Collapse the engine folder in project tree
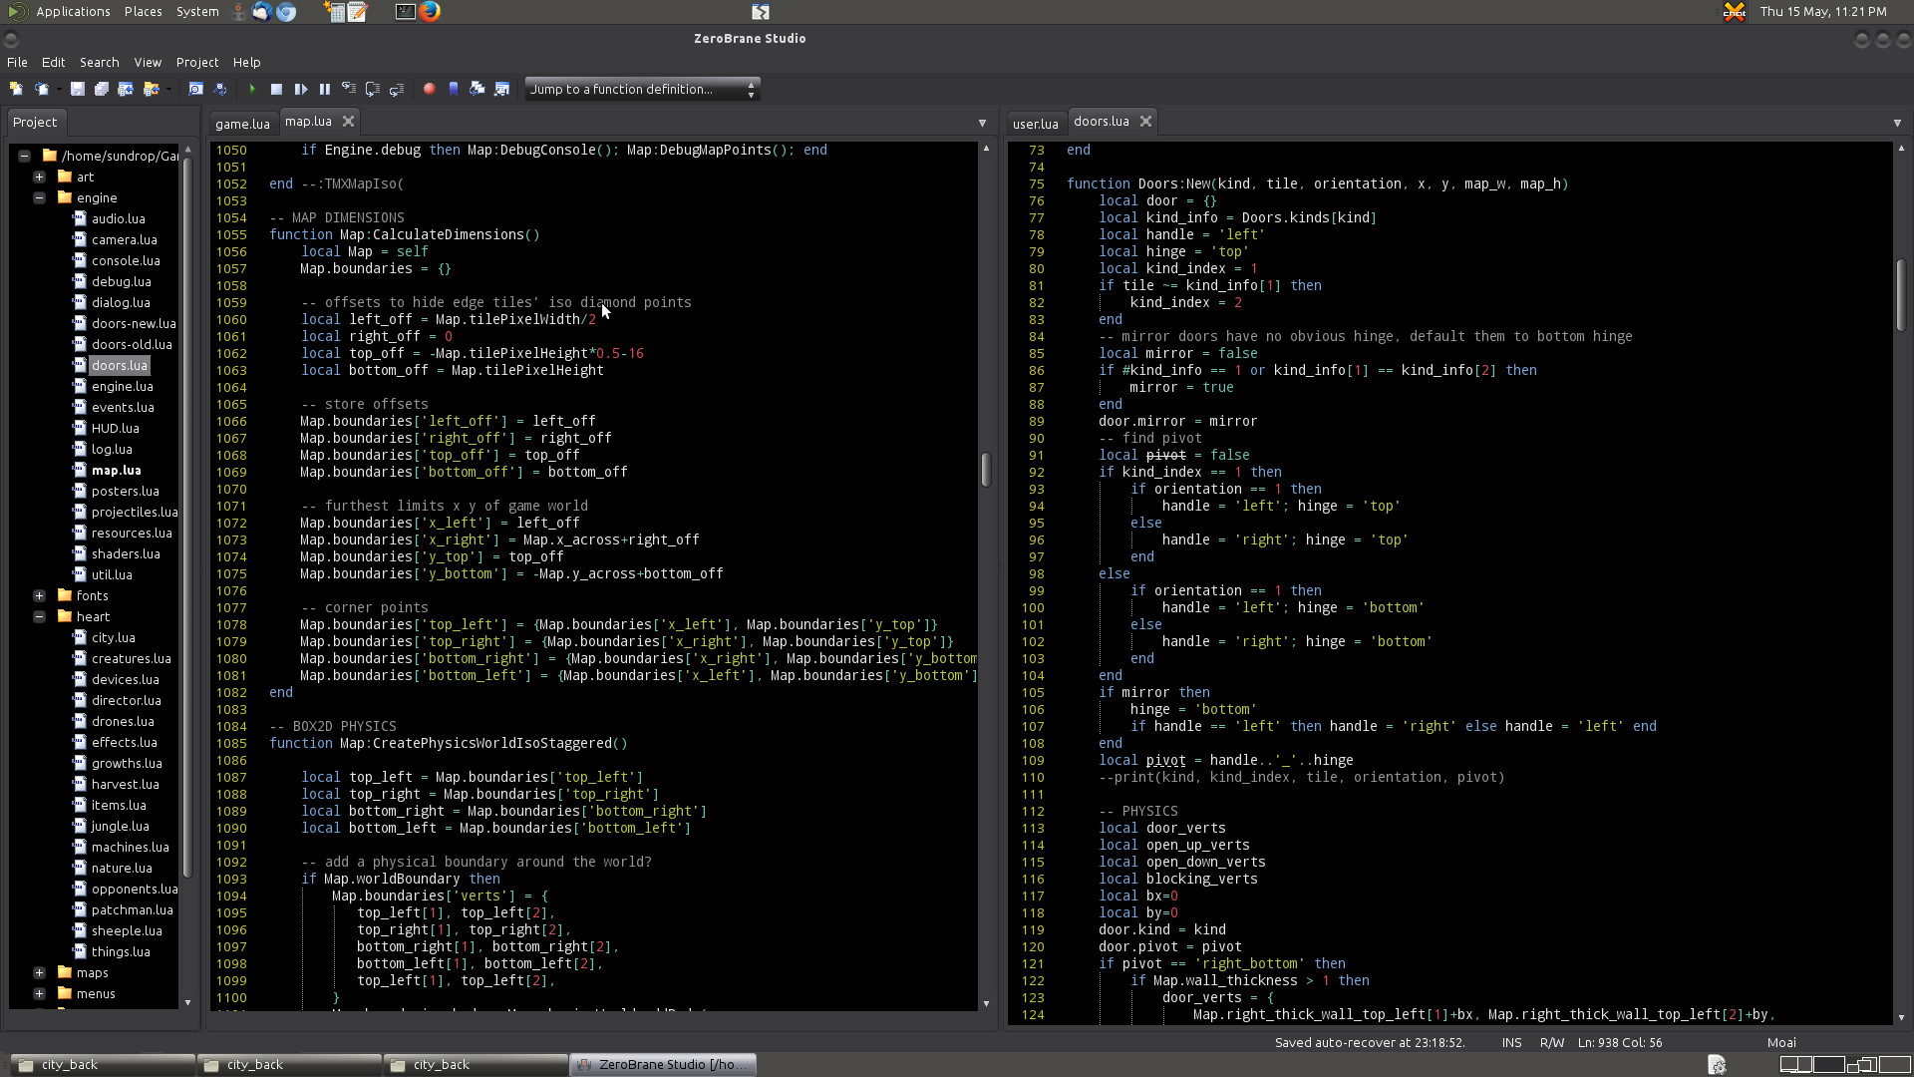Image resolution: width=1914 pixels, height=1077 pixels. [x=39, y=198]
